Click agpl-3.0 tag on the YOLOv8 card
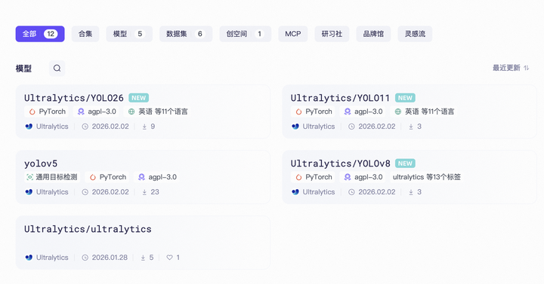Viewport: 544px width, 284px height. coord(363,177)
